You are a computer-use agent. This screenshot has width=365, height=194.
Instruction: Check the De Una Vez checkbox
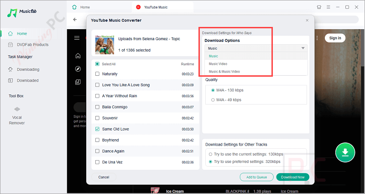click(x=97, y=162)
